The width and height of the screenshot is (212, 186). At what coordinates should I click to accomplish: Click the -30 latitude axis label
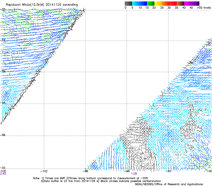coord(3,168)
